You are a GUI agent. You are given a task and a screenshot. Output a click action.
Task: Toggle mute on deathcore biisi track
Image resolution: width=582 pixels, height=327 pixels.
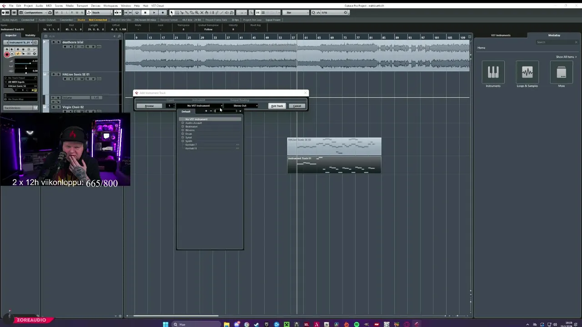tap(54, 42)
